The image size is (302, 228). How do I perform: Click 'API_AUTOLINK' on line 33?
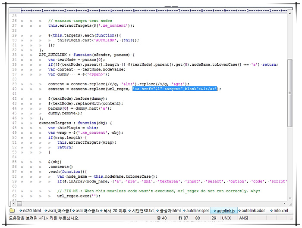(53, 55)
